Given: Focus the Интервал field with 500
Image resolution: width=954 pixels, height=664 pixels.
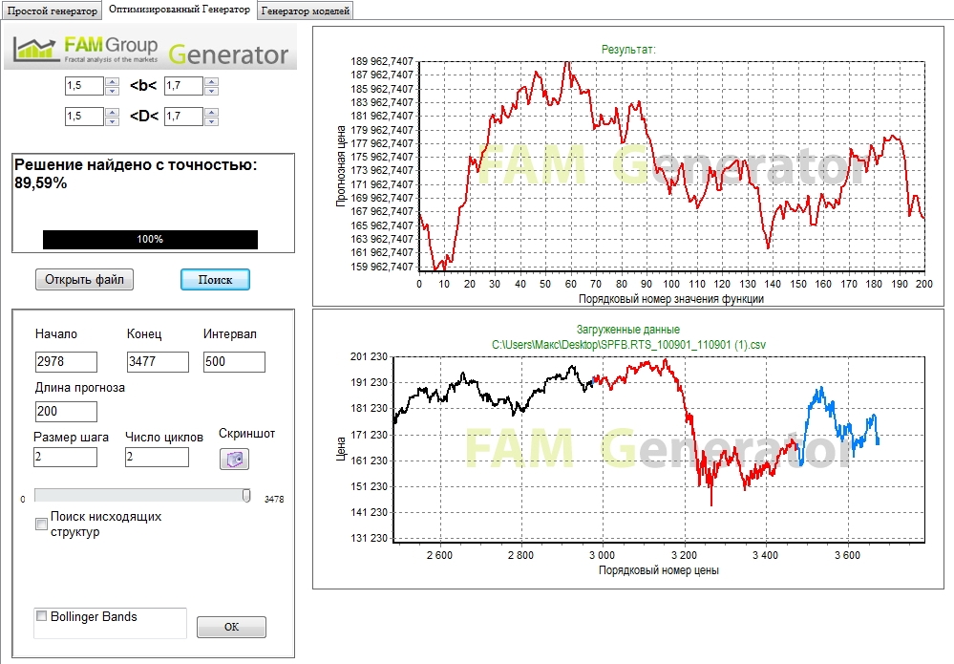Looking at the screenshot, I should click(x=234, y=361).
